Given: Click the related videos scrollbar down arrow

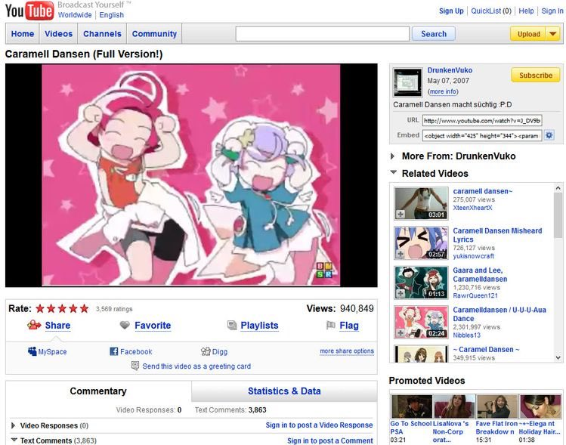Looking at the screenshot, I should click(x=558, y=357).
